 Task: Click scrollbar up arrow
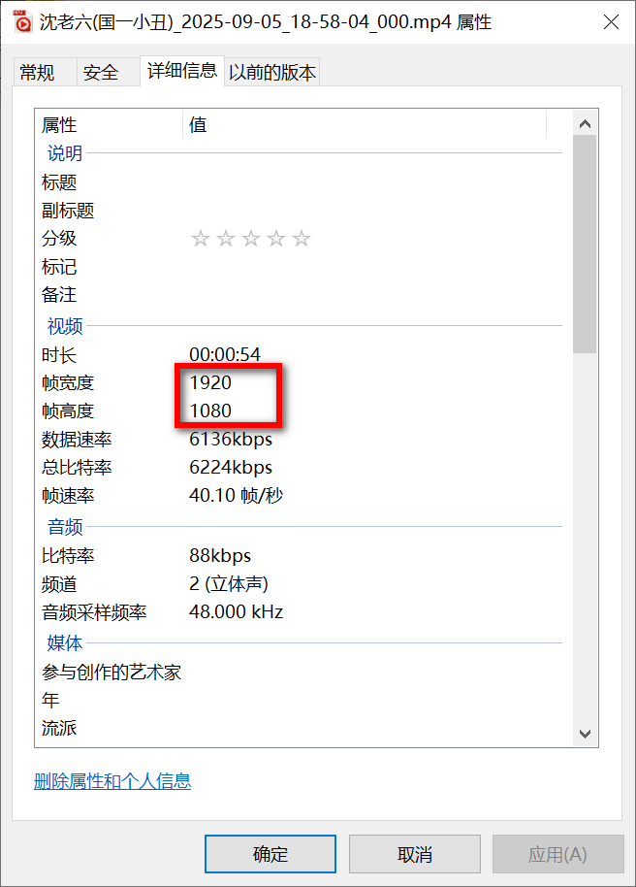pos(585,124)
